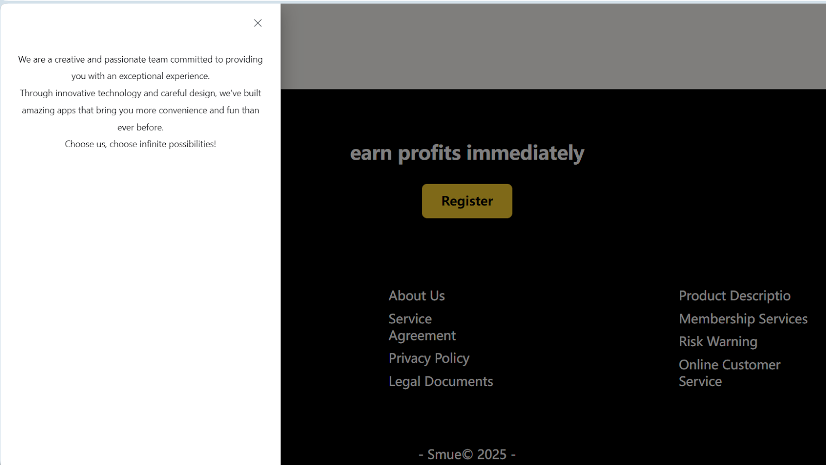Contact Online Customer Service
Image resolution: width=826 pixels, height=465 pixels.
(729, 373)
